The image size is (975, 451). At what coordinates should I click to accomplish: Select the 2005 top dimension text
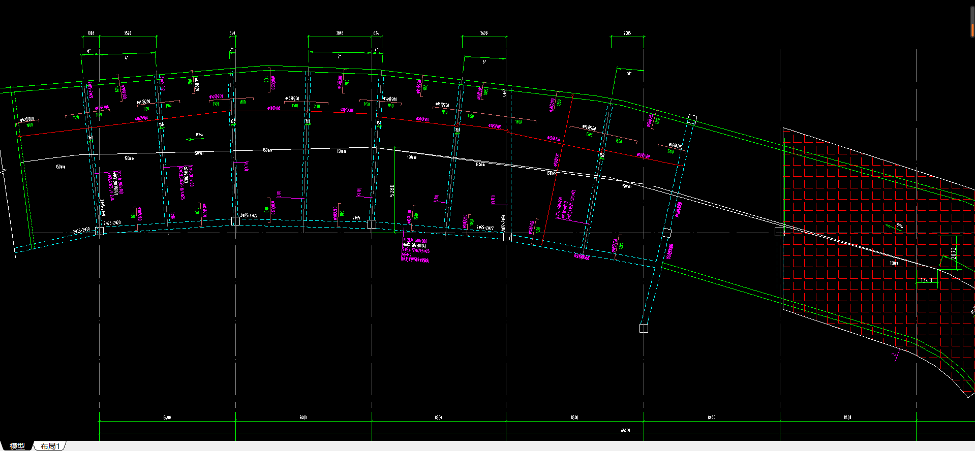point(627,33)
